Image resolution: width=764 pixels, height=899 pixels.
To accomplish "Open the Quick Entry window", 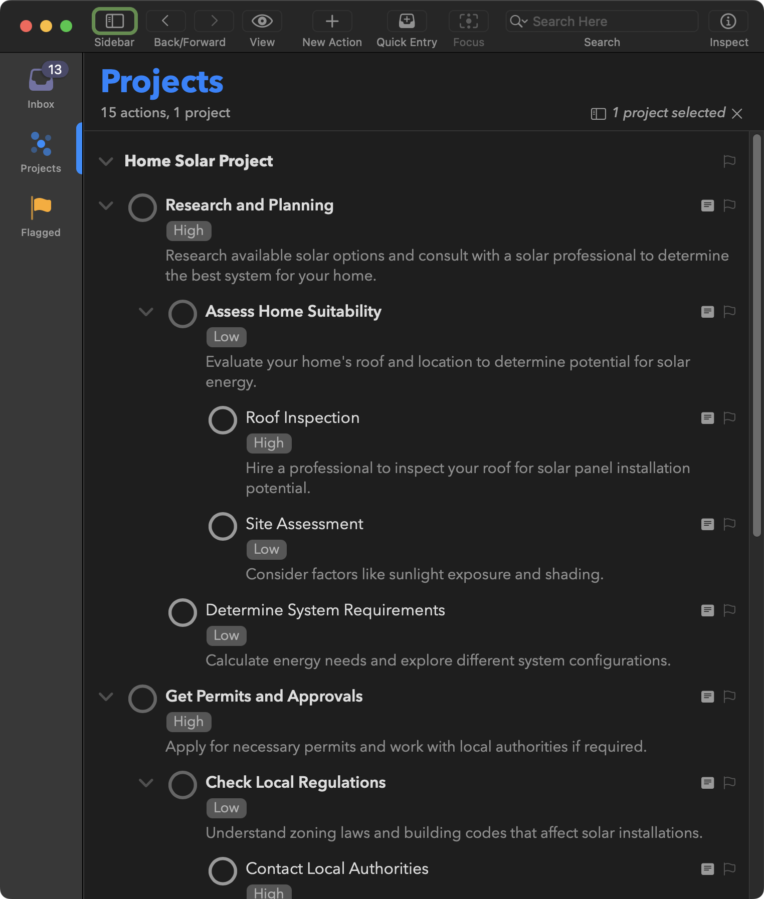I will [407, 22].
